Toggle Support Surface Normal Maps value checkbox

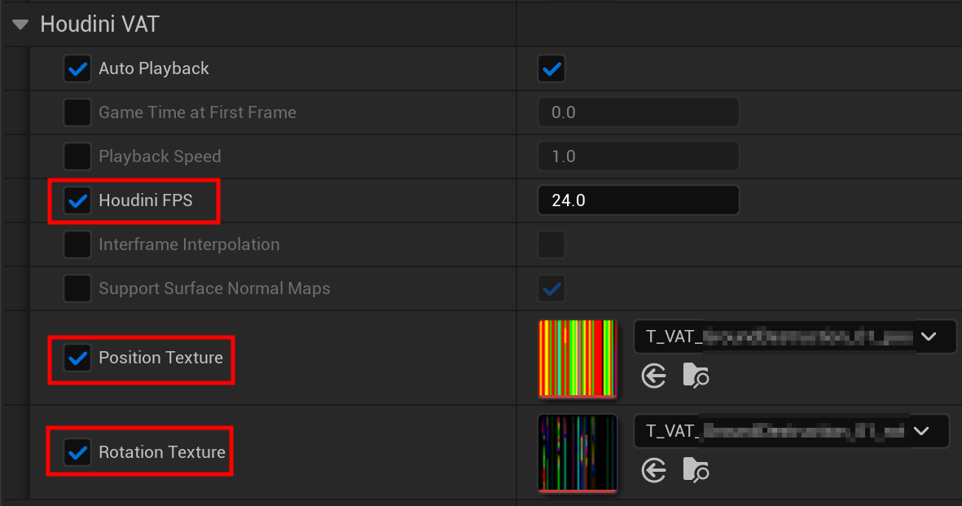[551, 288]
